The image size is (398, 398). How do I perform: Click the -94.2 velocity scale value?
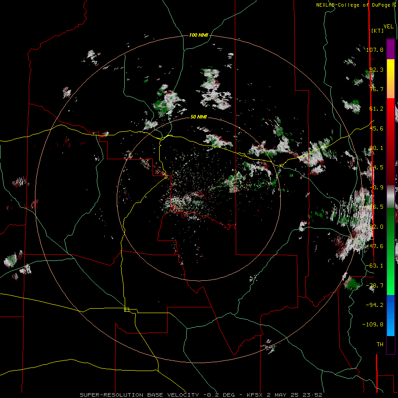pyautogui.click(x=375, y=305)
